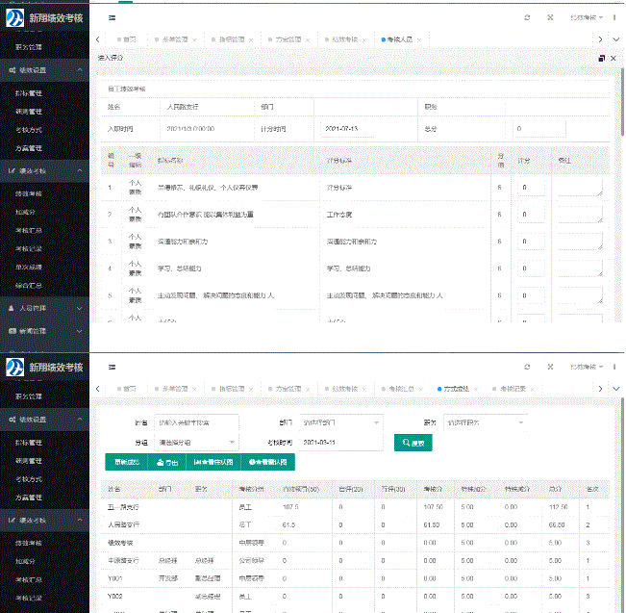Open the 部门 department dropdown
626x613 pixels.
[x=341, y=421]
